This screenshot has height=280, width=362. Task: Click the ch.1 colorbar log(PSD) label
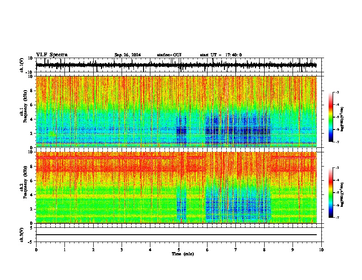[x=342, y=119]
